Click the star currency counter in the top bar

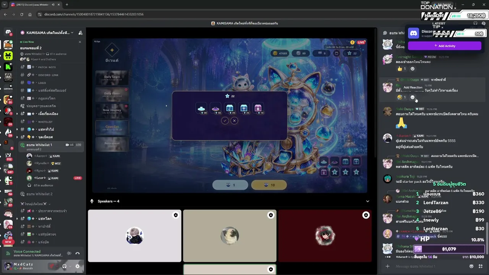pos(351,53)
